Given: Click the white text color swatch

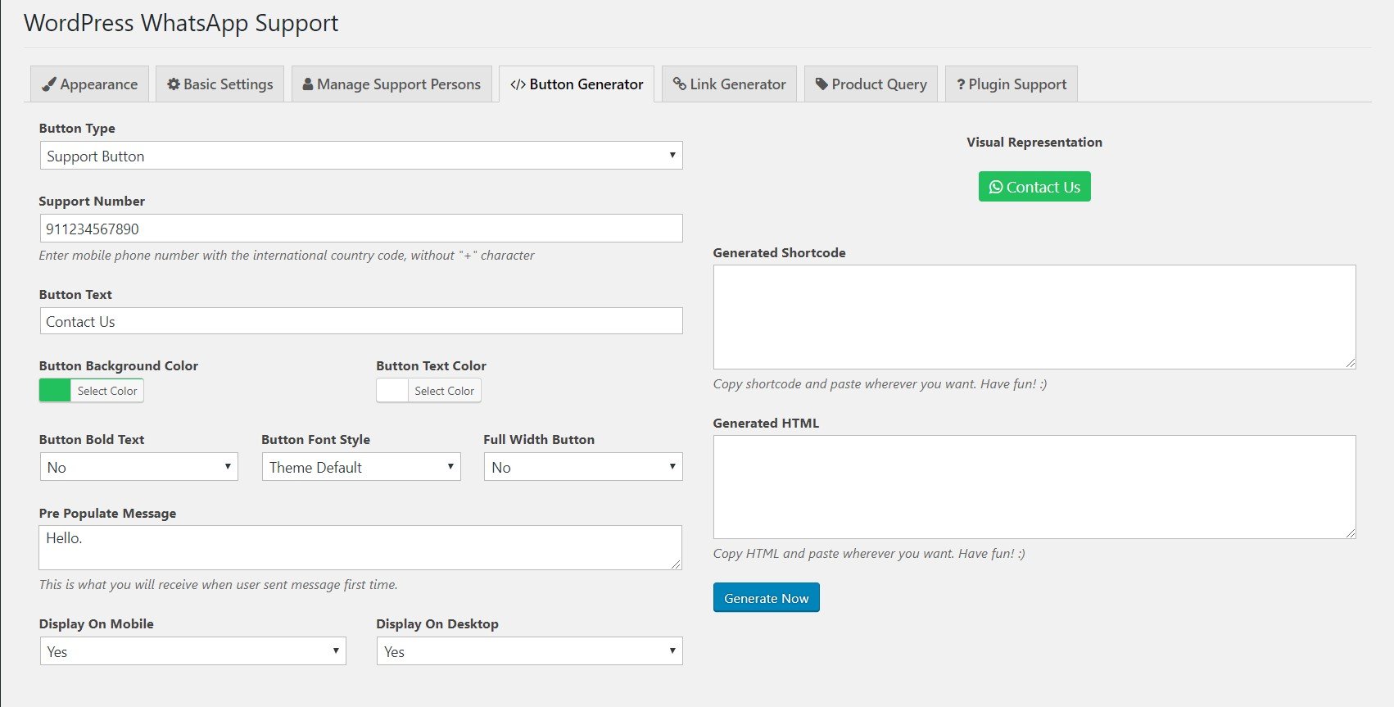Looking at the screenshot, I should point(392,391).
